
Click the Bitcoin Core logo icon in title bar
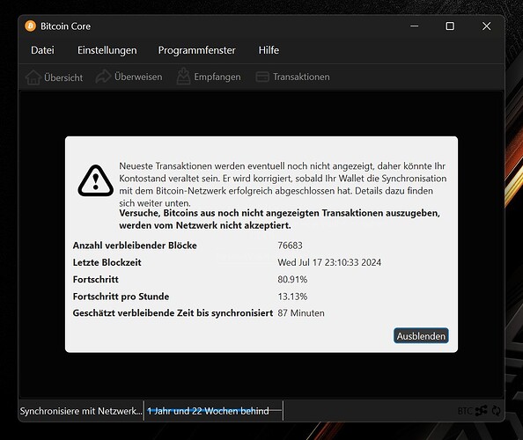coord(30,26)
